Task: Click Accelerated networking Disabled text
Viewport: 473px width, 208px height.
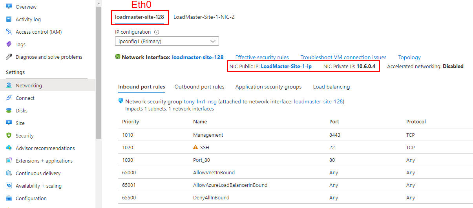Action: click(x=425, y=67)
